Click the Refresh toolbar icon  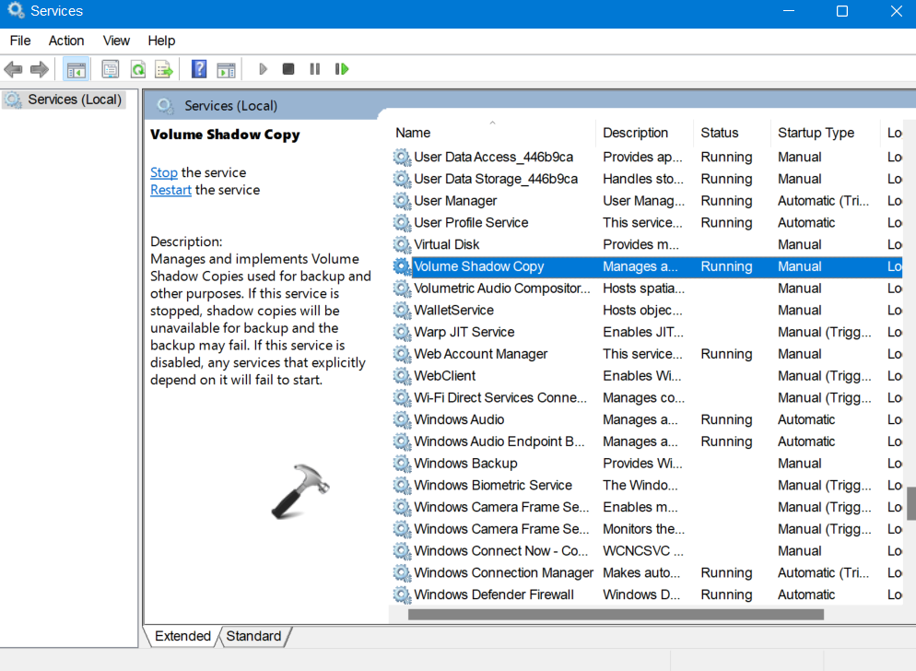137,69
